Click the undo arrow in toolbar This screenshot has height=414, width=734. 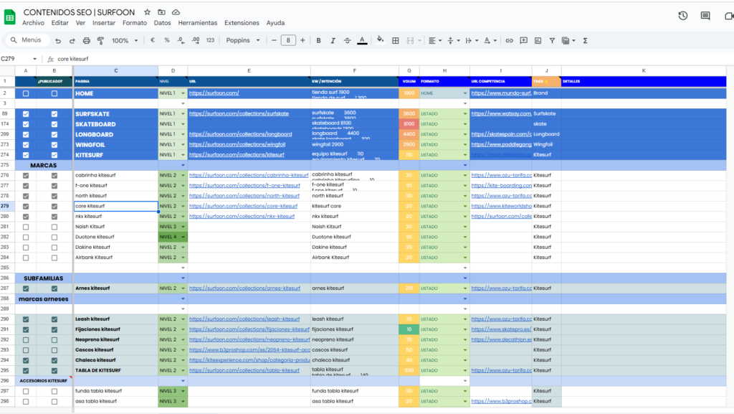59,41
